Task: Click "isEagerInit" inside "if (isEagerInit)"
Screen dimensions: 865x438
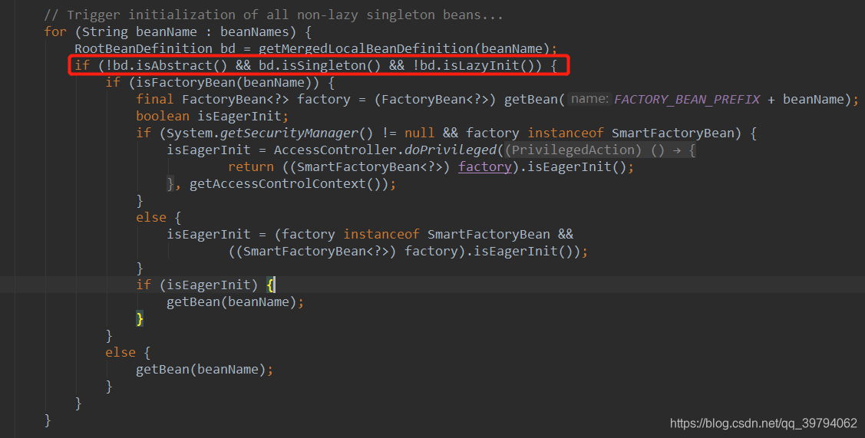Action: 209,285
